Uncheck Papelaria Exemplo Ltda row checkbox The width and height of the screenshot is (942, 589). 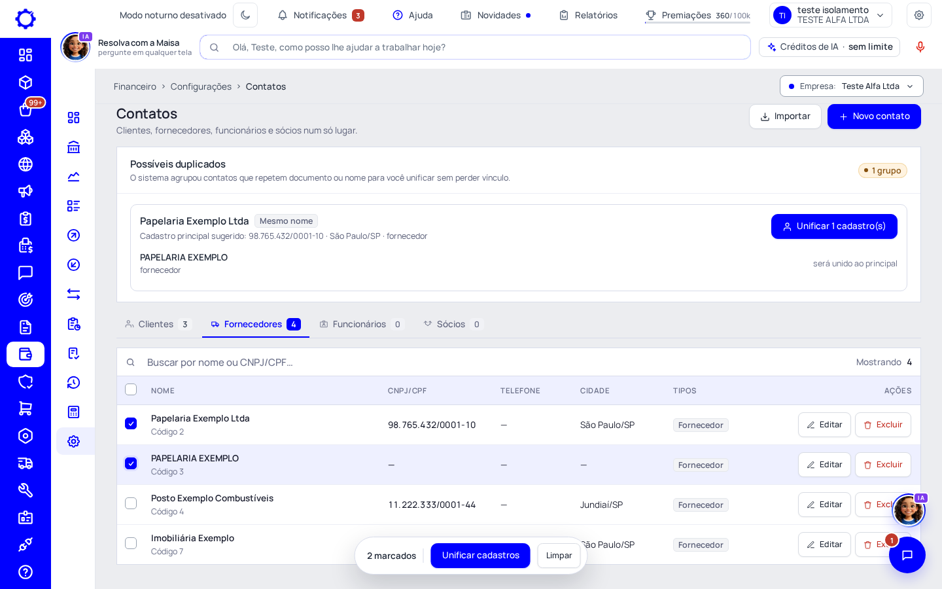point(131,423)
